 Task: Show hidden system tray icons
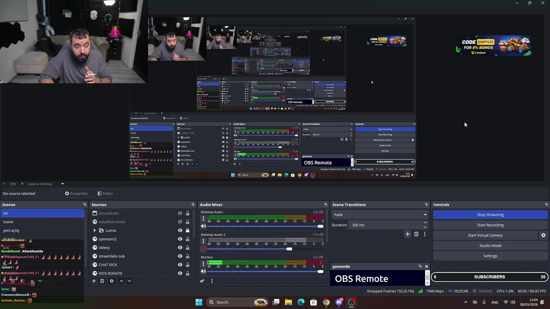[465, 302]
